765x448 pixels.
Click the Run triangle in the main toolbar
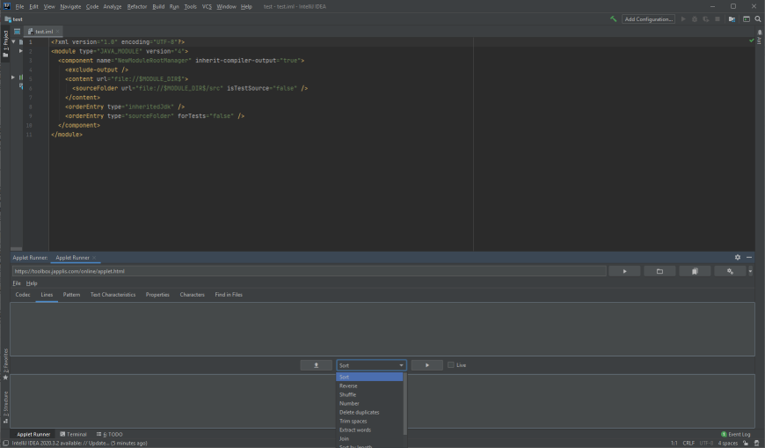(683, 19)
